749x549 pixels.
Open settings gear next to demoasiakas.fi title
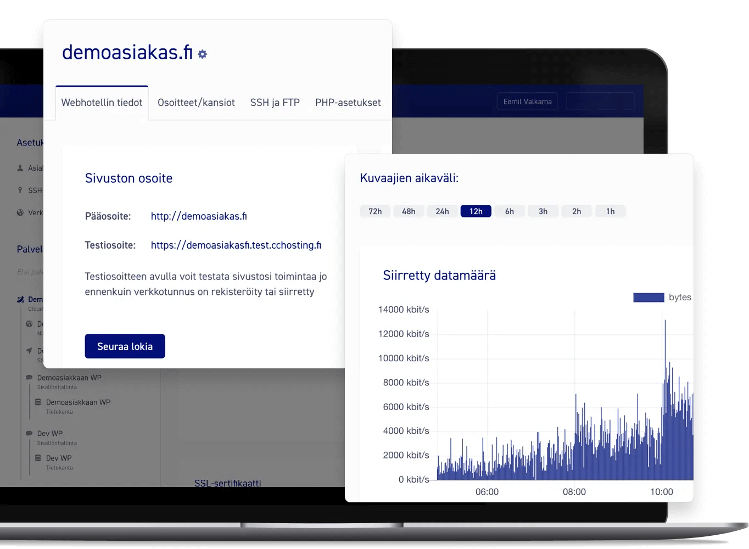[x=203, y=54]
